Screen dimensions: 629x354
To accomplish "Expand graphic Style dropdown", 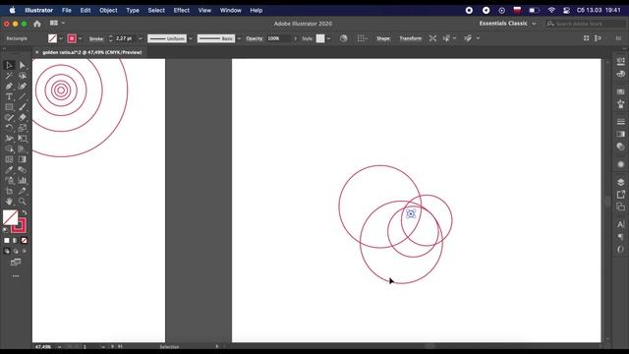I will 328,38.
